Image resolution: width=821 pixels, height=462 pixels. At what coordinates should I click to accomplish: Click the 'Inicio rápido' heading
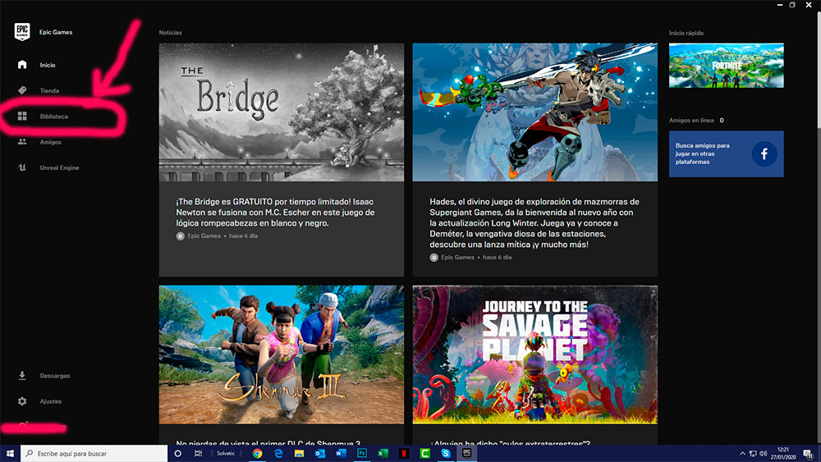click(686, 33)
